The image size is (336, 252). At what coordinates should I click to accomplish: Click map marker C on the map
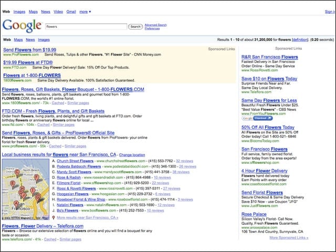17,173
